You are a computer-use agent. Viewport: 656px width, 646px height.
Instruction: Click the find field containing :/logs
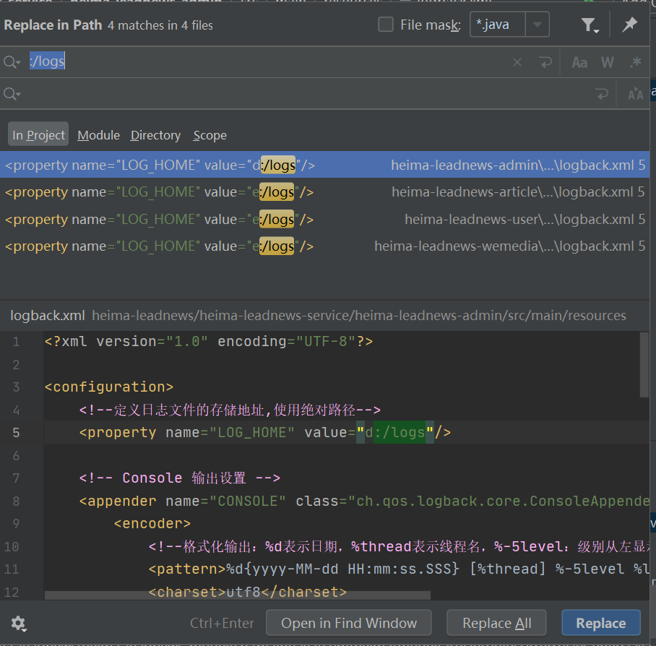click(x=268, y=62)
